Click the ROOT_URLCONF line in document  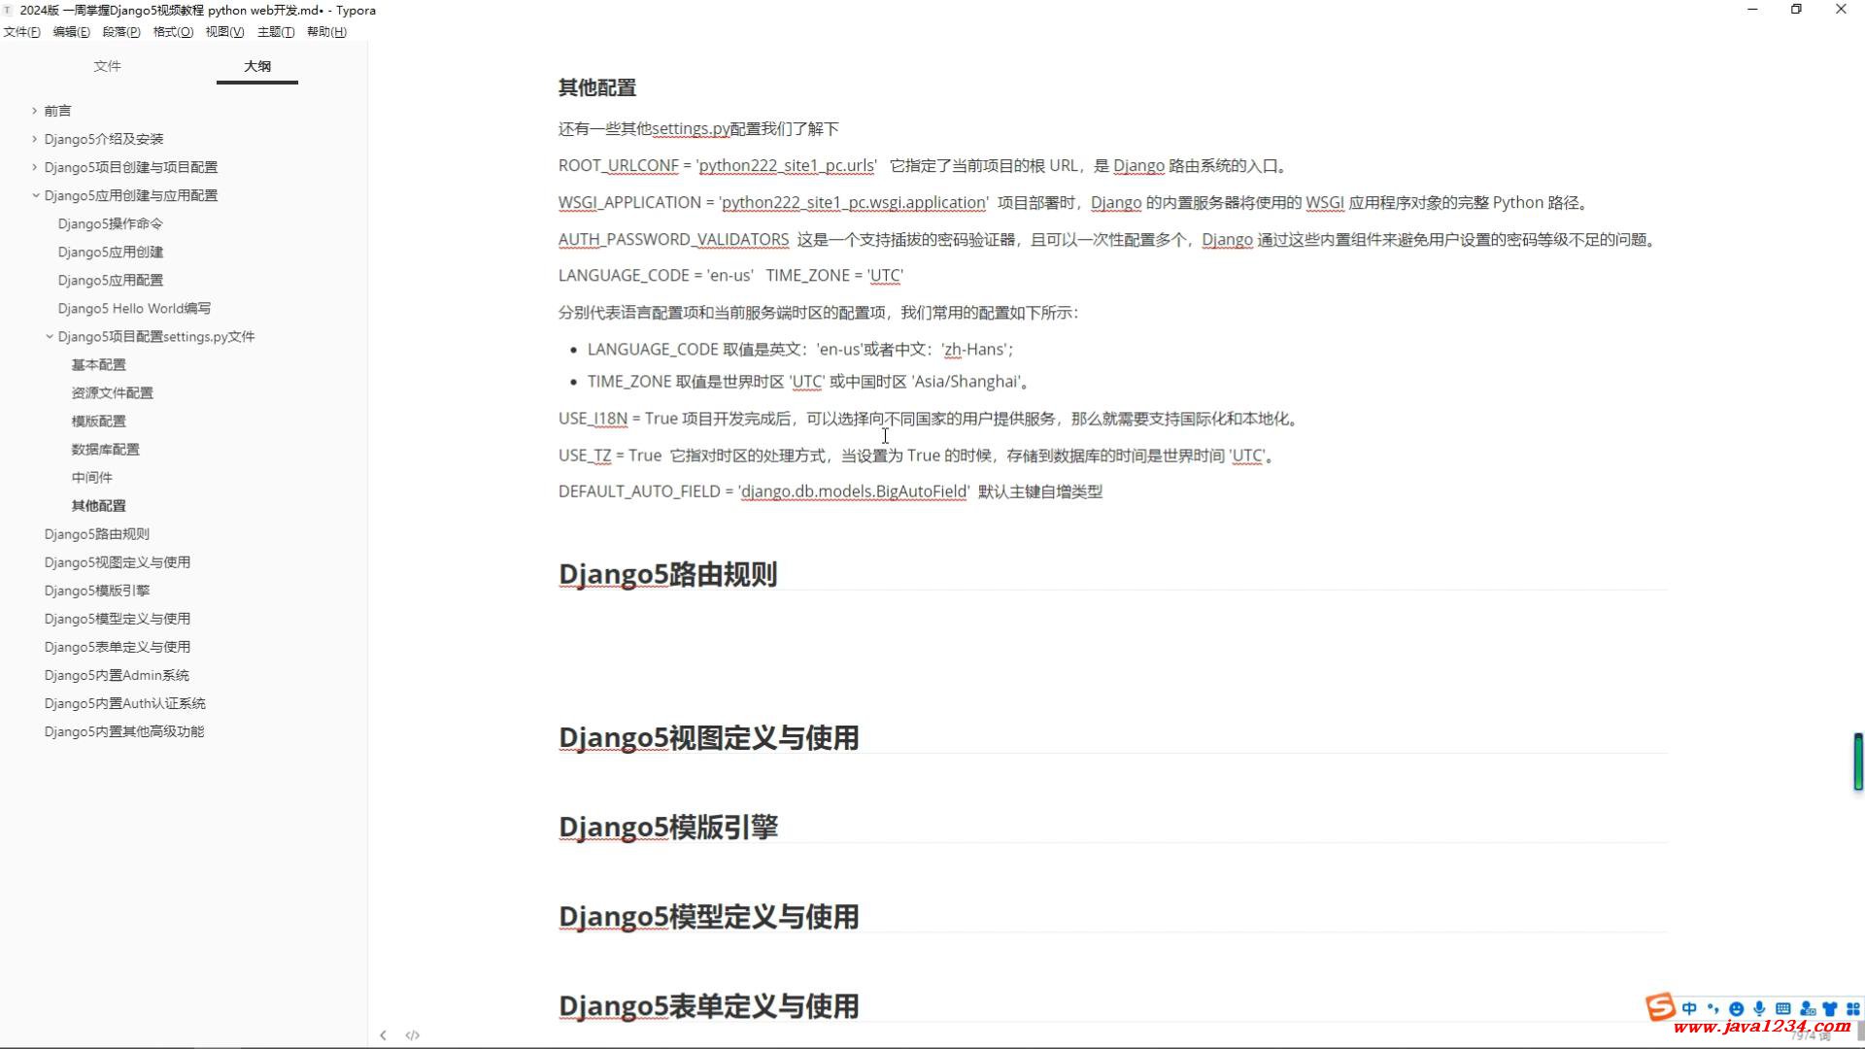925,165
